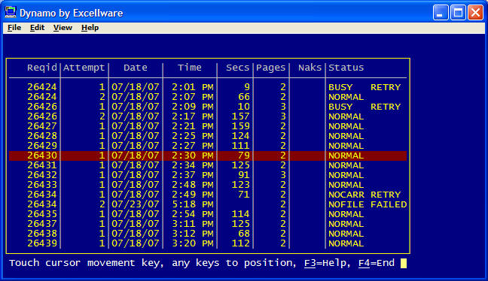Close the Dynamo by Excellware window
The width and height of the screenshot is (488, 281).
pos(475,13)
